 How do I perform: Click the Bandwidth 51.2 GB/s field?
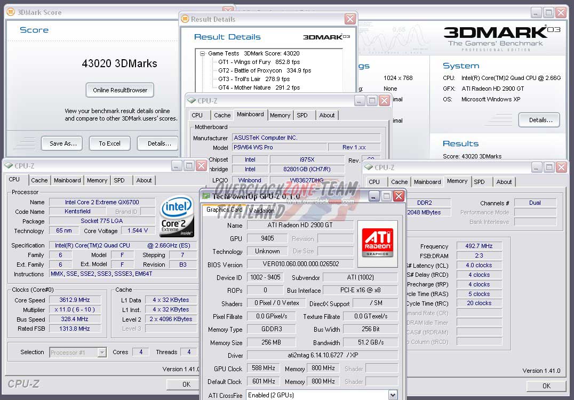[x=370, y=342]
